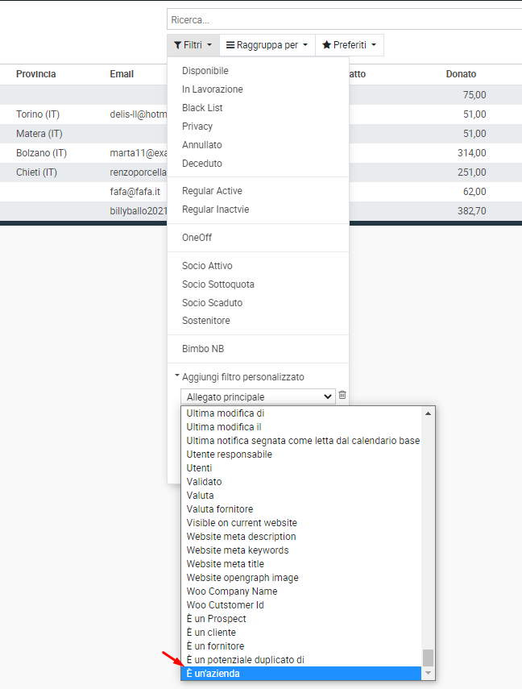Image resolution: width=522 pixels, height=689 pixels.
Task: Apply the Bimbo NB filter
Action: [x=203, y=349]
